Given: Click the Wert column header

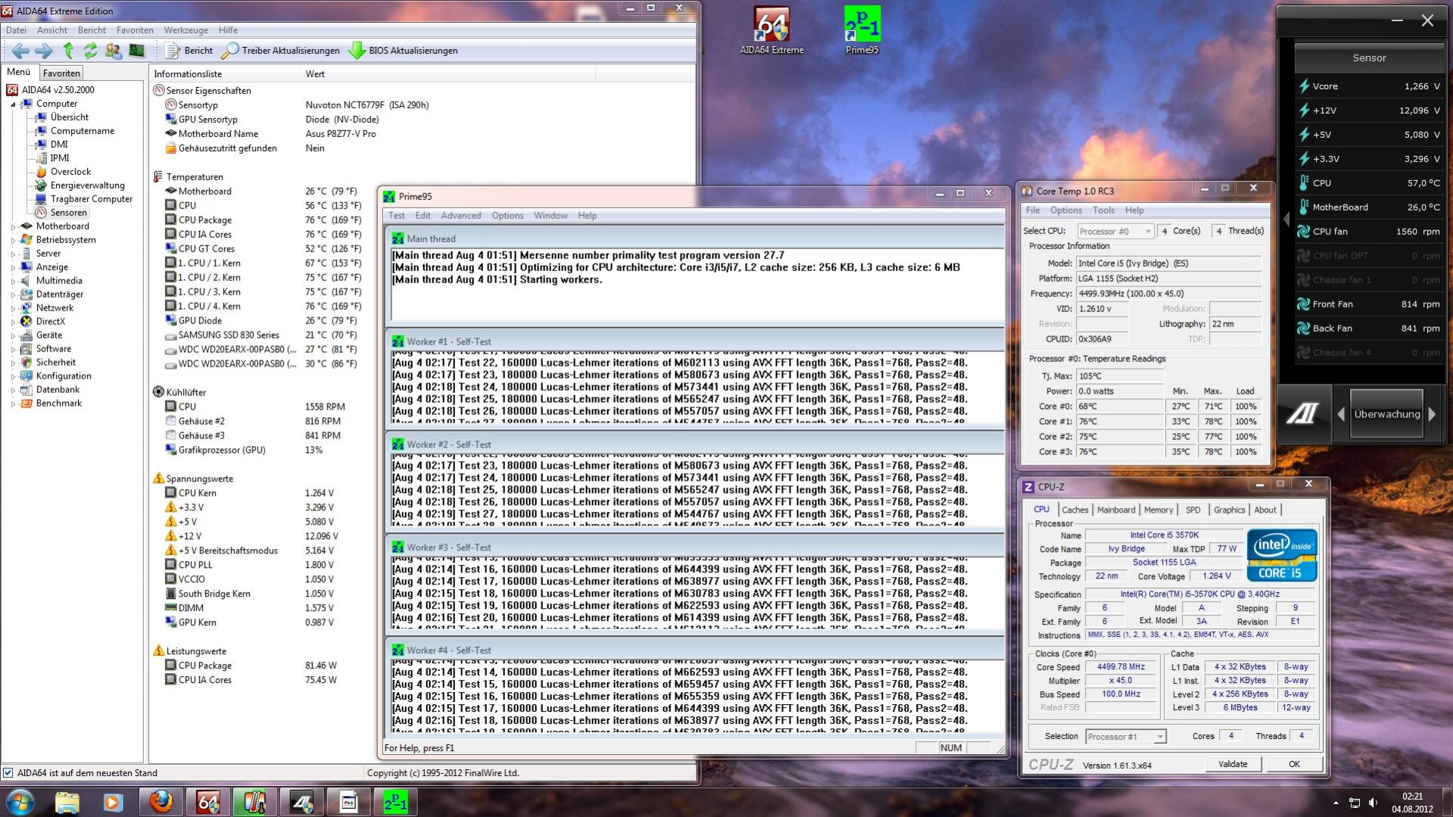Looking at the screenshot, I should 448,74.
